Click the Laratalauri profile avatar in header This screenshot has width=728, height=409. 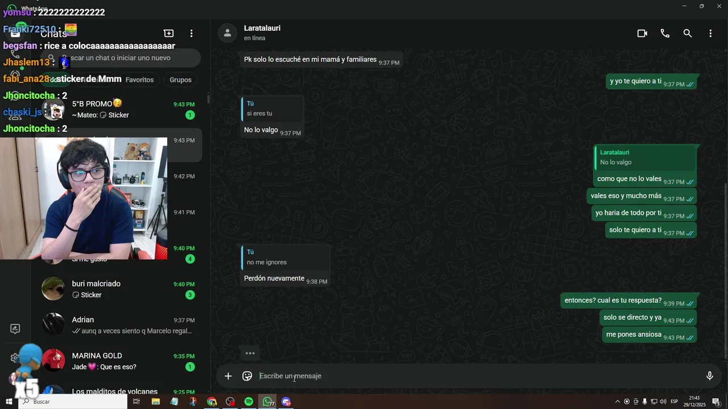tap(227, 33)
